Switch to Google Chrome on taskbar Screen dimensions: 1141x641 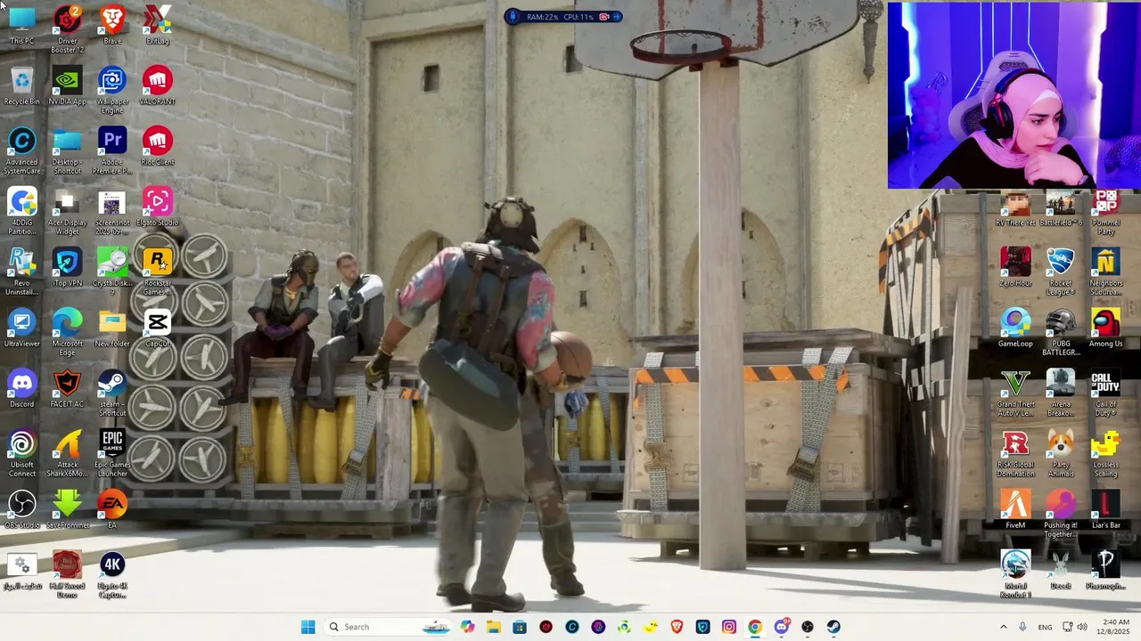point(755,627)
